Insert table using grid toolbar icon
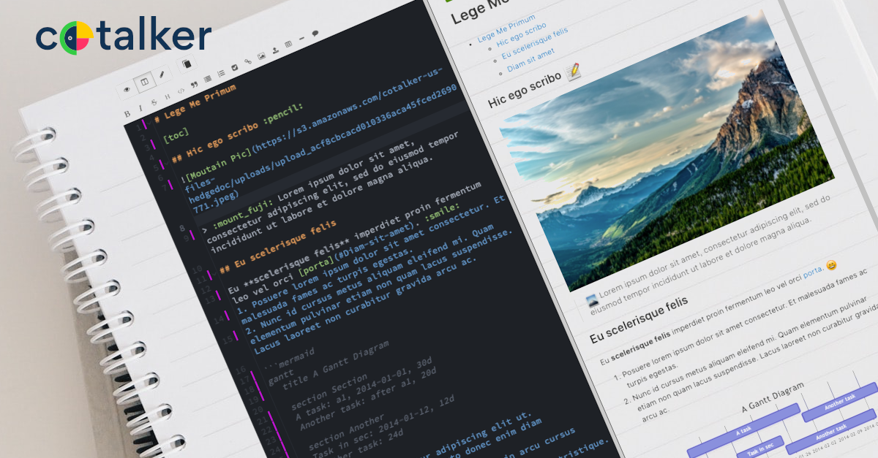878x458 pixels. point(288,45)
